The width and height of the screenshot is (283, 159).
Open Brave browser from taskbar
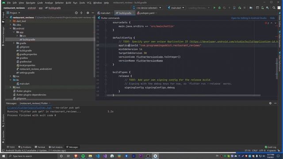[x=76, y=156]
